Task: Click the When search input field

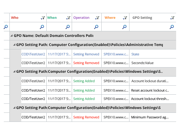Action: pyautogui.click(x=59, y=27)
